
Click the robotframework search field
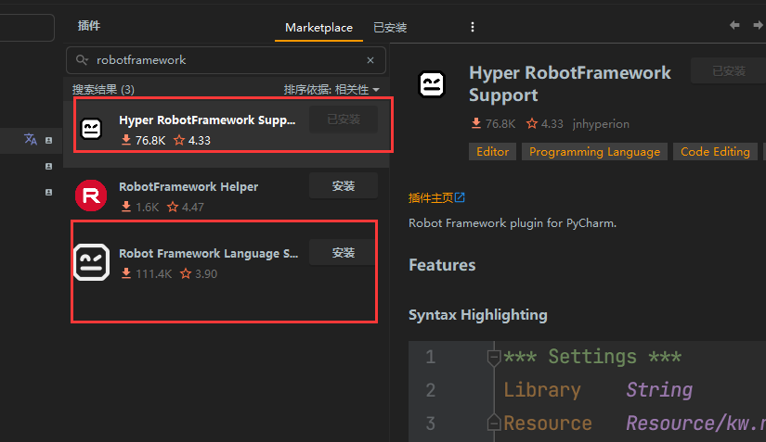(x=226, y=60)
